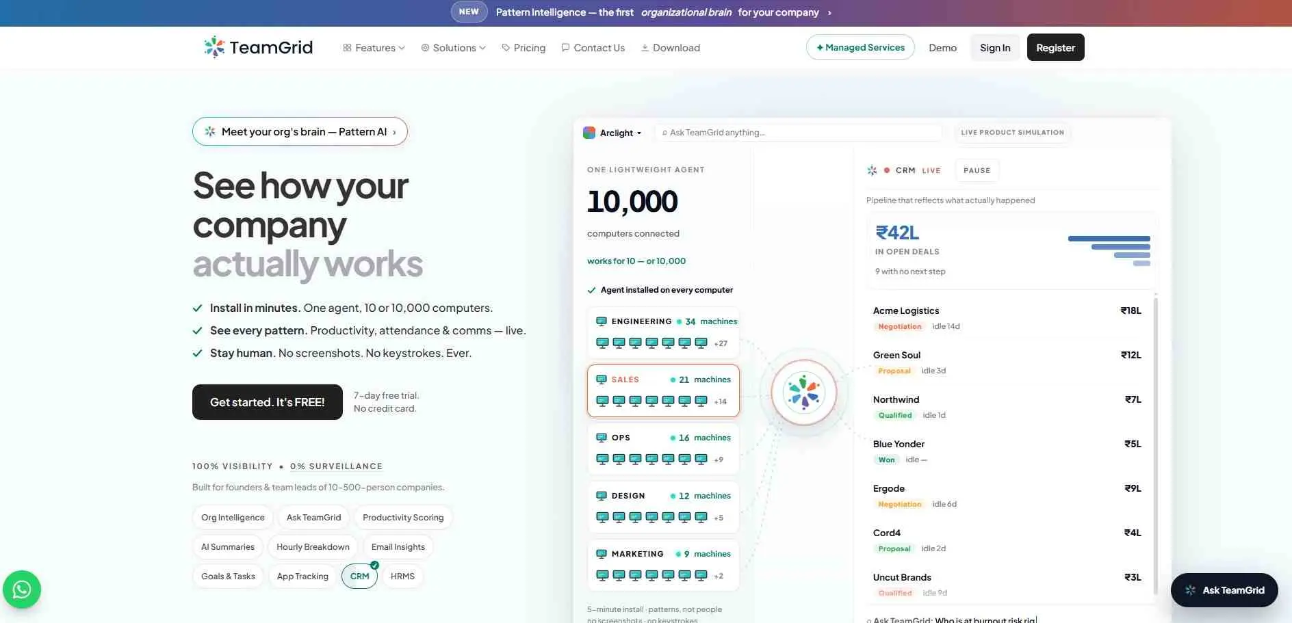Open WhatsApp chat floating icon
The image size is (1292, 623).
point(22,589)
